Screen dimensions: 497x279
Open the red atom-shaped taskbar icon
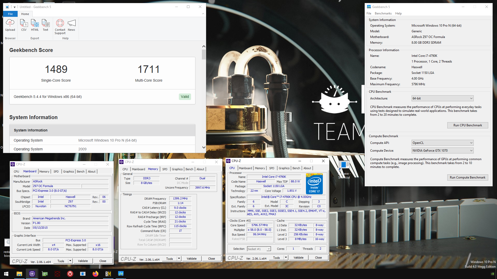57,274
